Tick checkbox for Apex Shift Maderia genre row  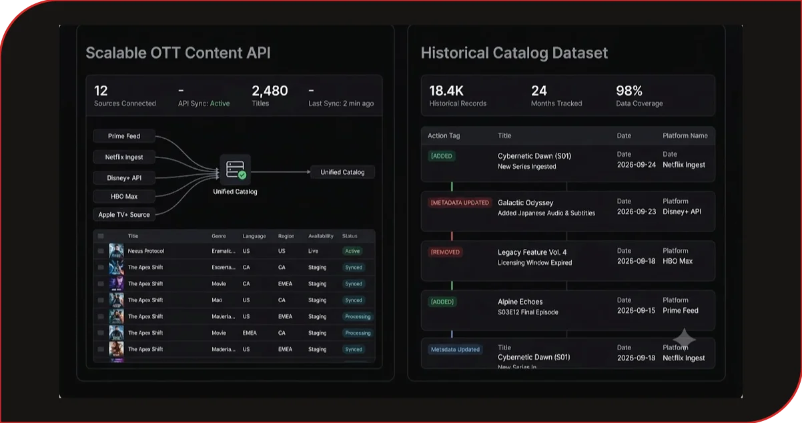101,350
